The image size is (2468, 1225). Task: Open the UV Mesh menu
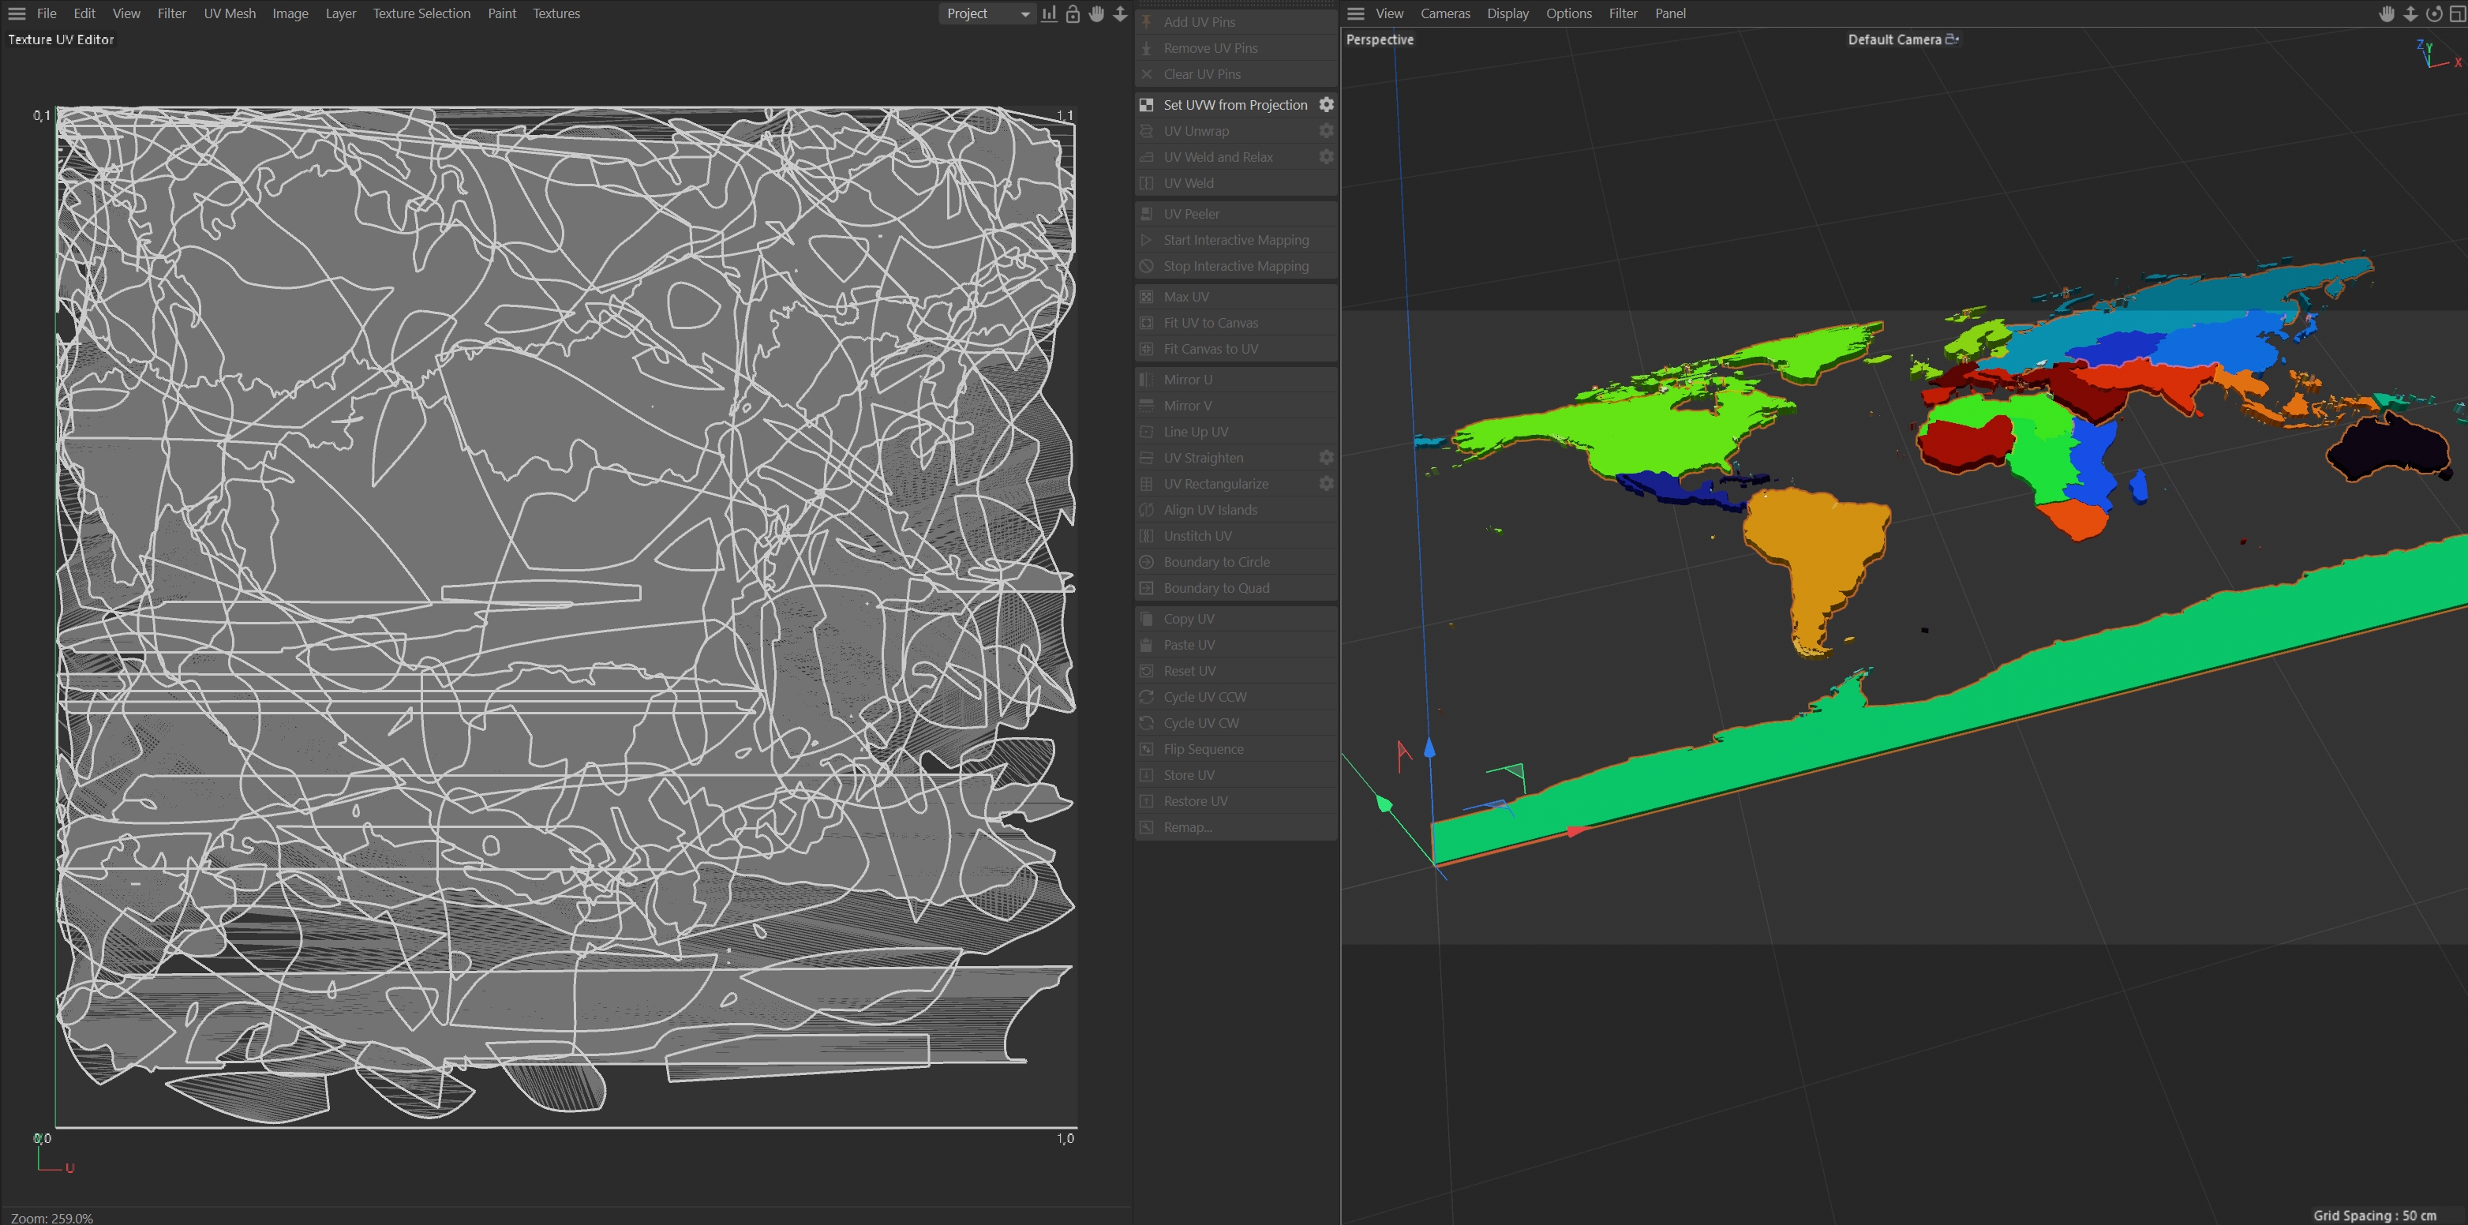pos(229,13)
